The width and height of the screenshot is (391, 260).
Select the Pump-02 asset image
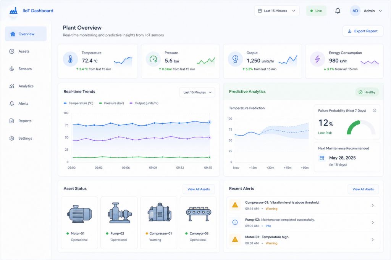pyautogui.click(x=120, y=213)
